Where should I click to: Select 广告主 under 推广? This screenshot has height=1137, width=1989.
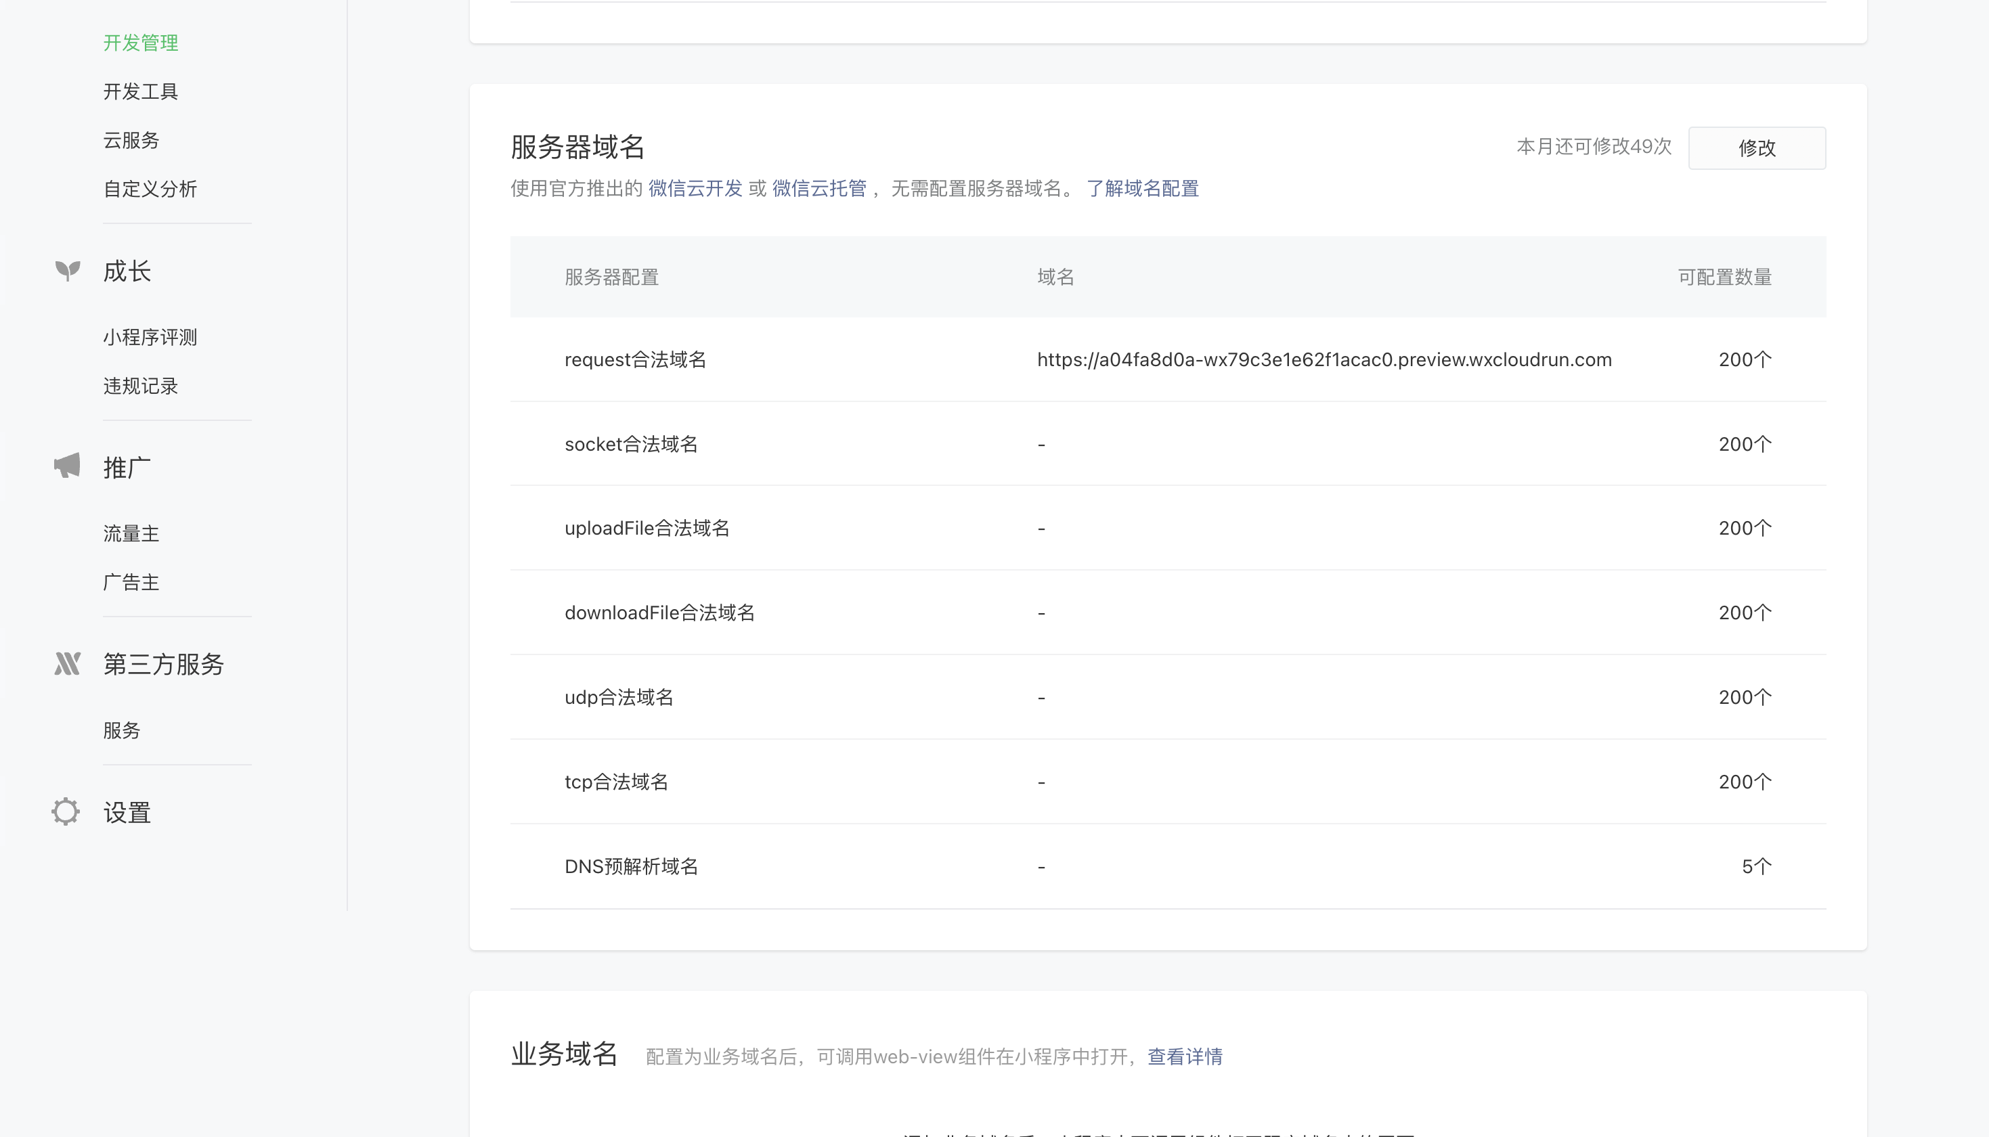pos(131,582)
